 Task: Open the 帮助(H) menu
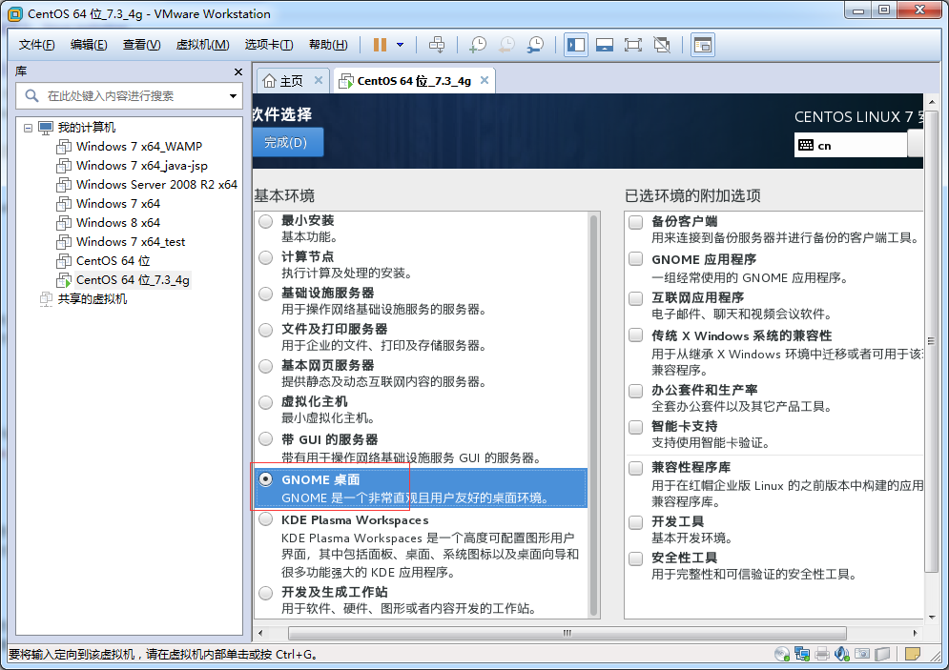328,45
